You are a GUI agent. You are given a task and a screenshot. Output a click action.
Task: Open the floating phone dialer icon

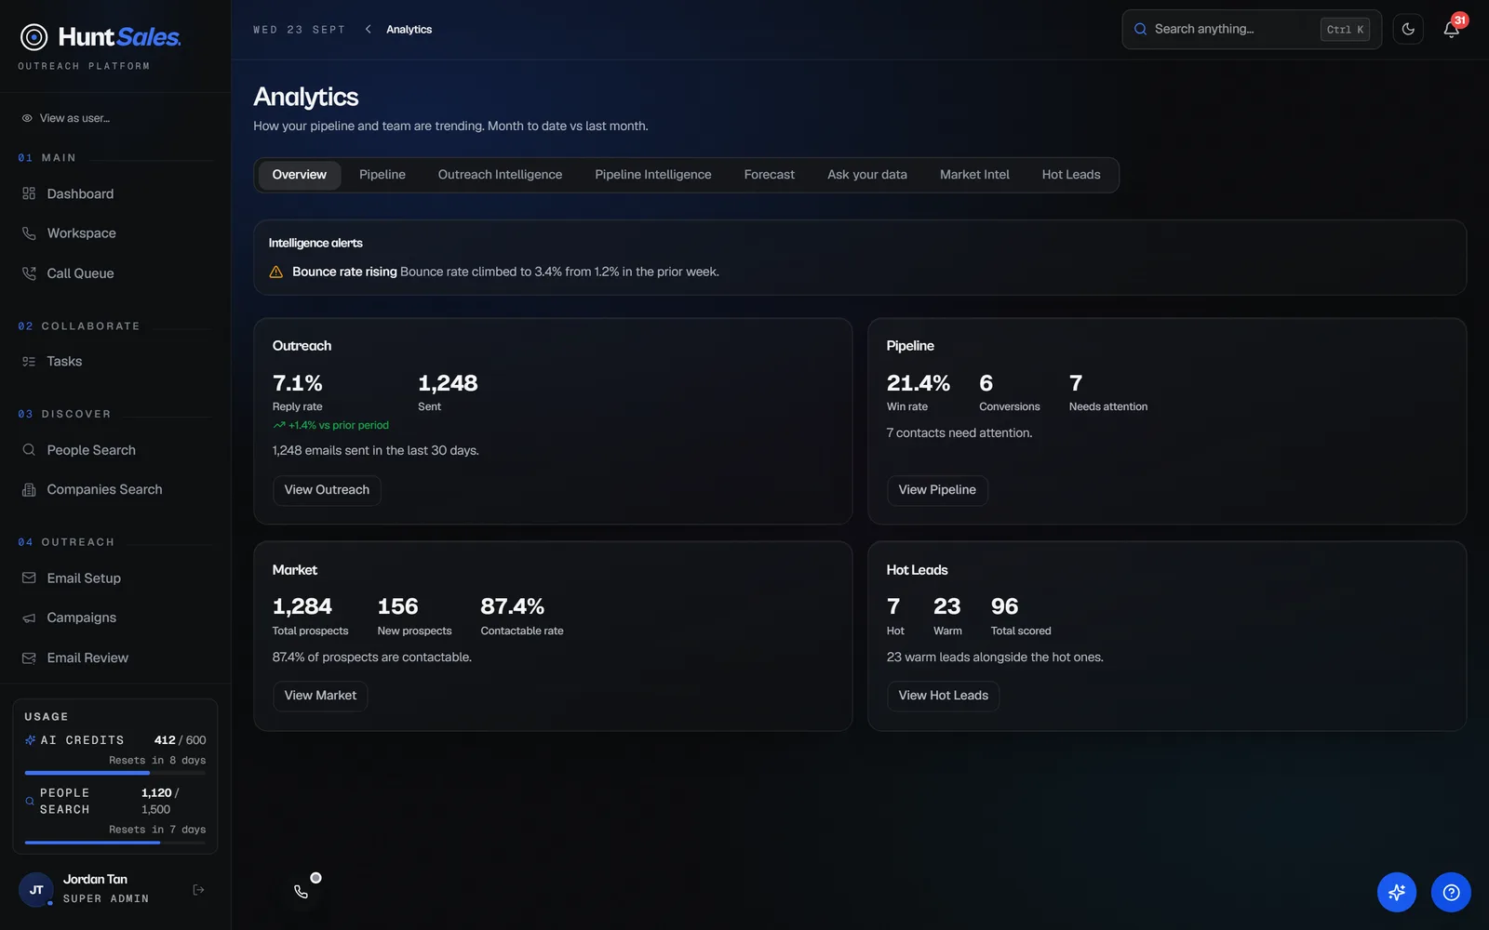pos(302,892)
